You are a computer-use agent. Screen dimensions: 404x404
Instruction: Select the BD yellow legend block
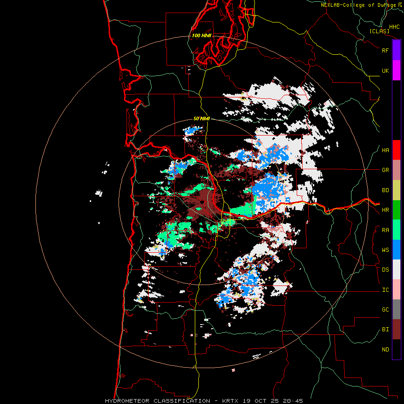pos(396,190)
